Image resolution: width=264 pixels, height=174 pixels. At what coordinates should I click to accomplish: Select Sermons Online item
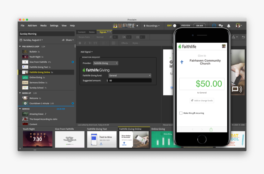pyautogui.click(x=46, y=83)
